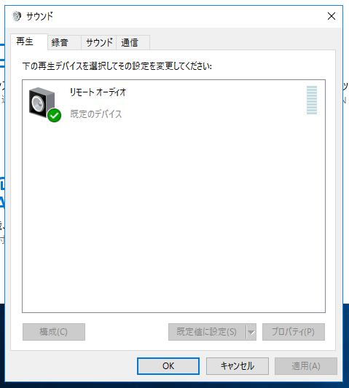The image size is (349, 388).
Task: Click the green checkmark default-device badge
Action: click(x=54, y=115)
